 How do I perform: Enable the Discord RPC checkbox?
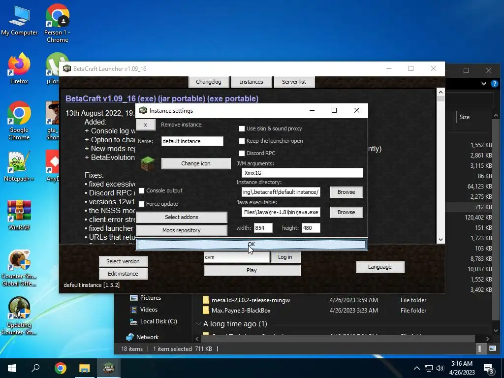tap(242, 153)
